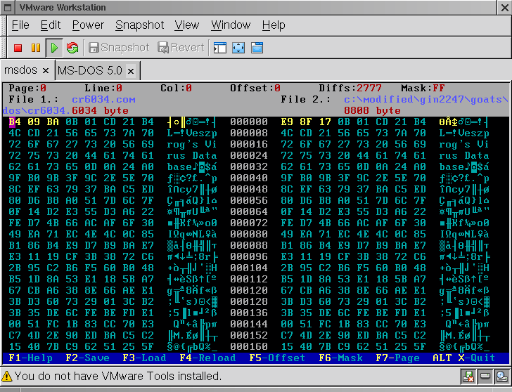The width and height of the screenshot is (512, 392).
Task: Click the offset 000160 label
Action: 249,346
